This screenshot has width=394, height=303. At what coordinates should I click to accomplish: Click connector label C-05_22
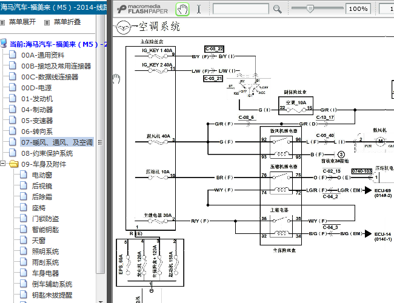click(215, 48)
